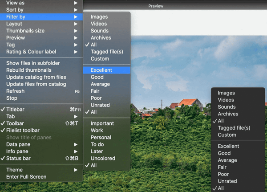This screenshot has width=267, height=192.
Task: Select checked All under ratings in the Filter by submenu
Action: tap(107, 112)
